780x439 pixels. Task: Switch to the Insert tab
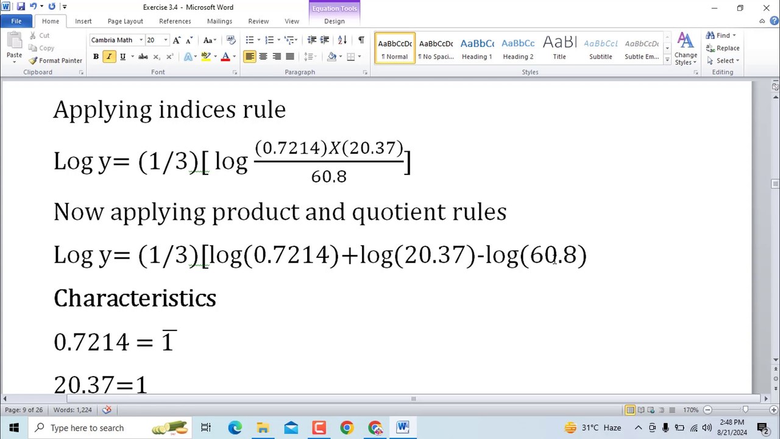(x=83, y=21)
